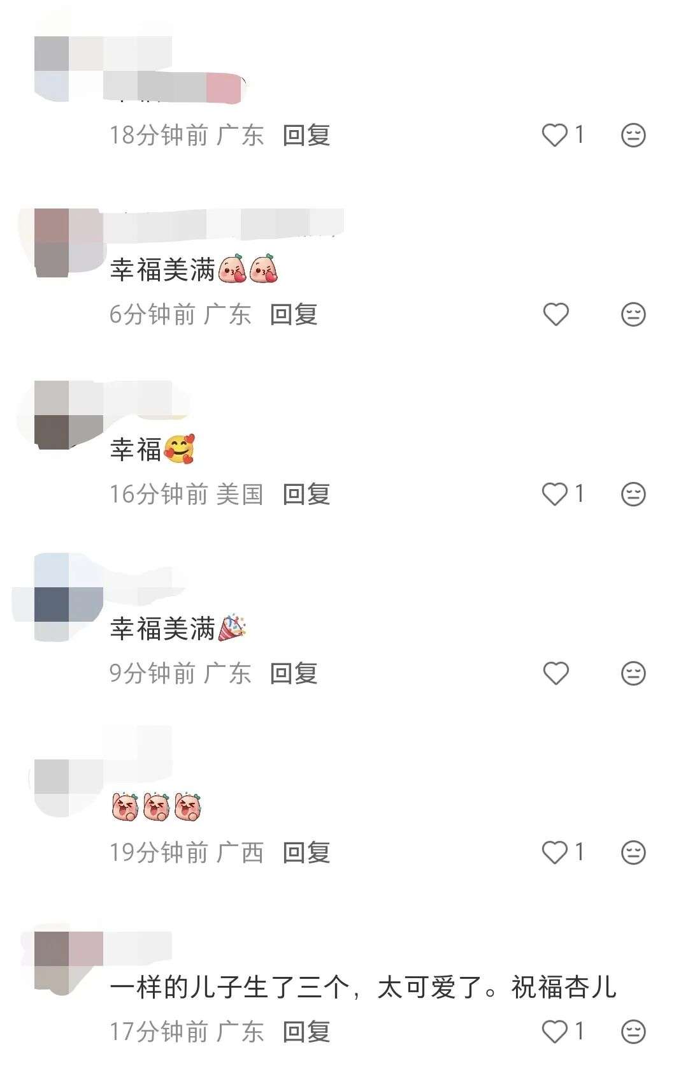Screen dimensions: 688x1070
Task: Heart the 19分钟前 广西 comment
Action: point(554,853)
